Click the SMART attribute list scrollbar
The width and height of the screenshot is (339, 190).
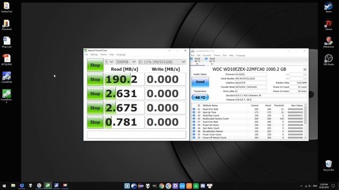click(305, 115)
